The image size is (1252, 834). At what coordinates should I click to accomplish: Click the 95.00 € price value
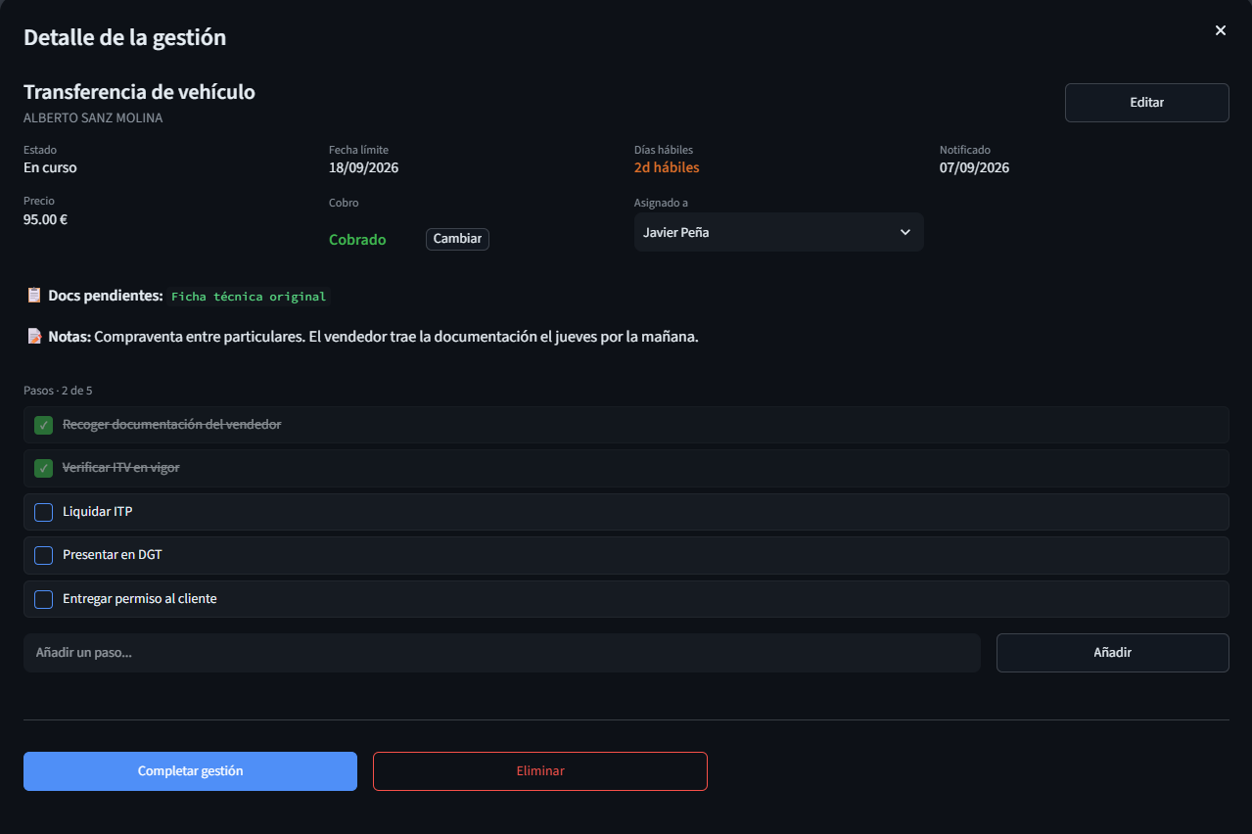(x=45, y=219)
